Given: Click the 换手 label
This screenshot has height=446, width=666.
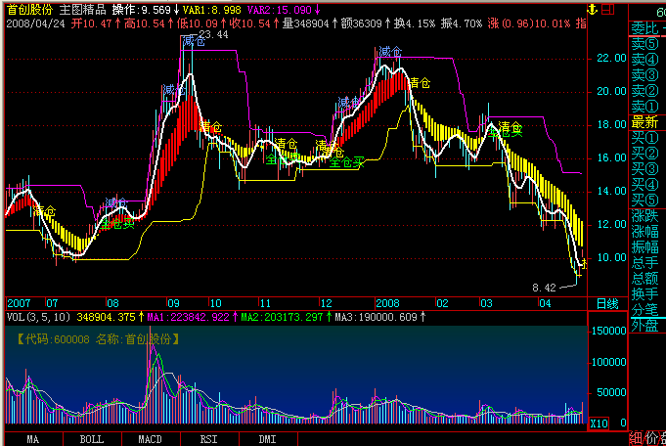Looking at the screenshot, I should [644, 294].
